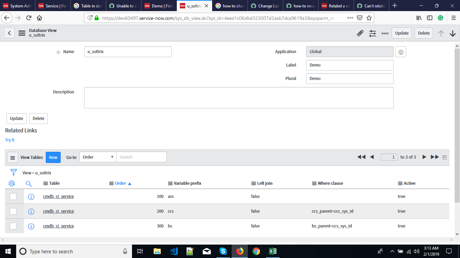This screenshot has width=460, height=258.
Task: Go to previous record up arrow
Action: (x=441, y=33)
